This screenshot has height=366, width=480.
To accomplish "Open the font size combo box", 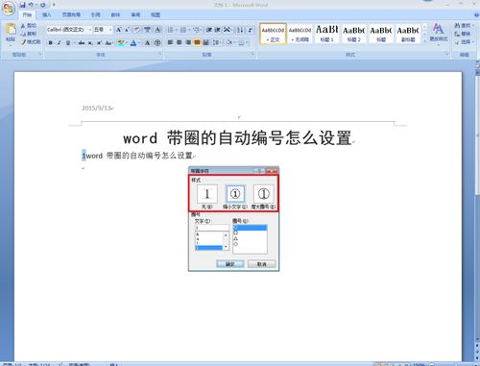I will pyautogui.click(x=103, y=30).
